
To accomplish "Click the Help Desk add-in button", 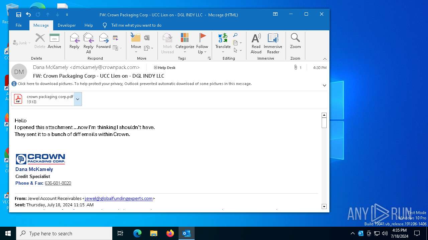I will click(165, 68).
